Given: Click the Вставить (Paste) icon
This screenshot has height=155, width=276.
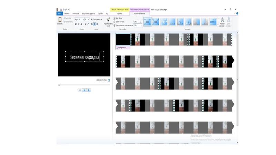Looking at the screenshot, I should pyautogui.click(x=60, y=20).
